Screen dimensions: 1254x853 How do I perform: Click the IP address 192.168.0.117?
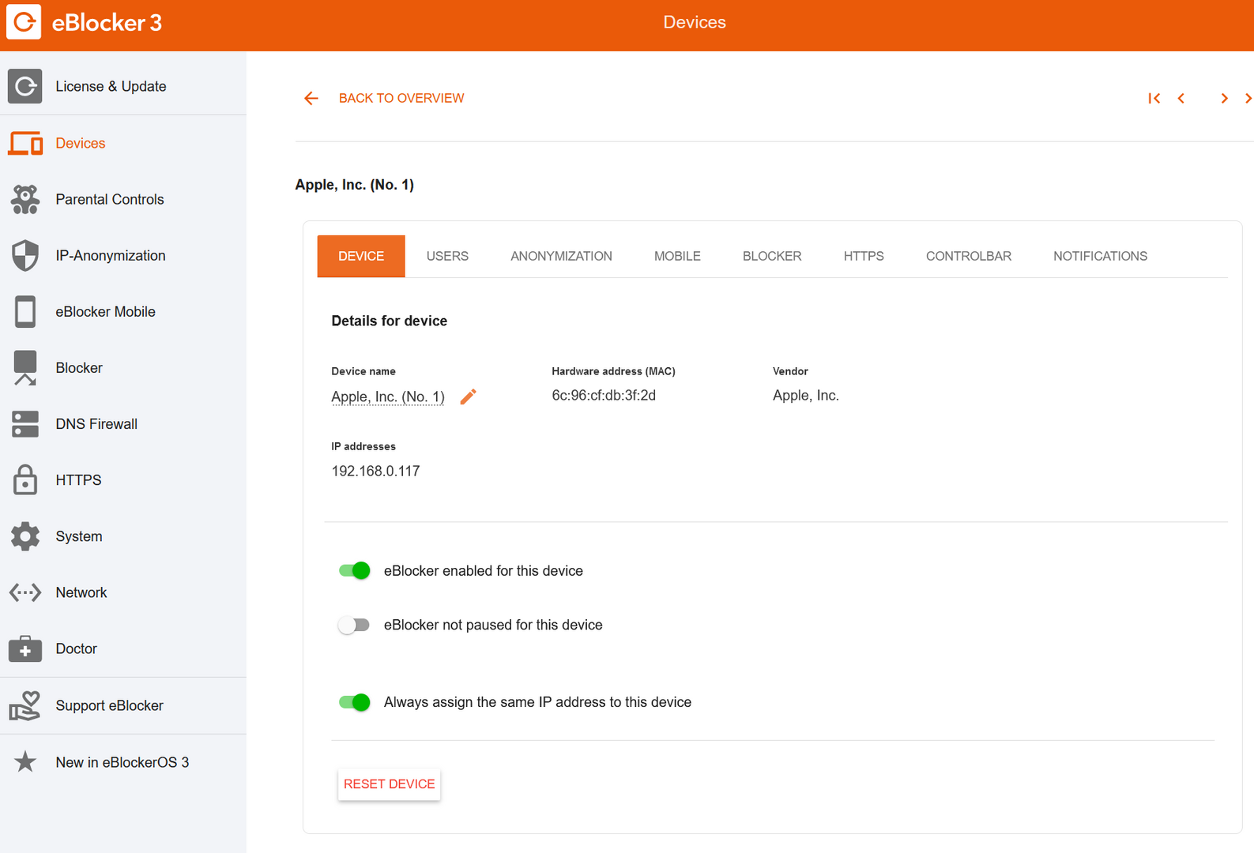click(375, 472)
